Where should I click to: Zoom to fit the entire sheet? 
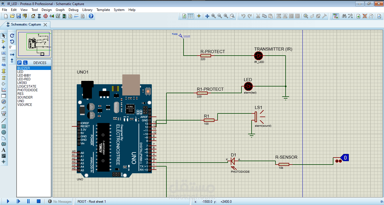[226, 16]
